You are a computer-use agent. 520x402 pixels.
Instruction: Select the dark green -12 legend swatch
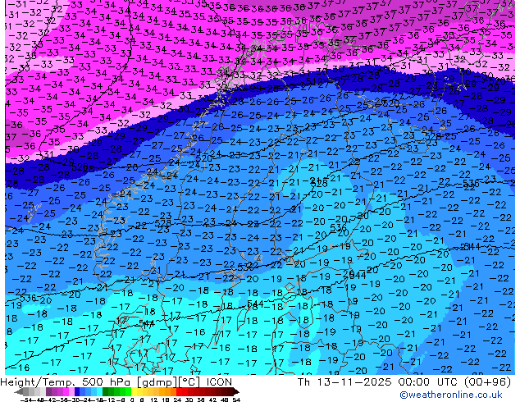(106, 391)
